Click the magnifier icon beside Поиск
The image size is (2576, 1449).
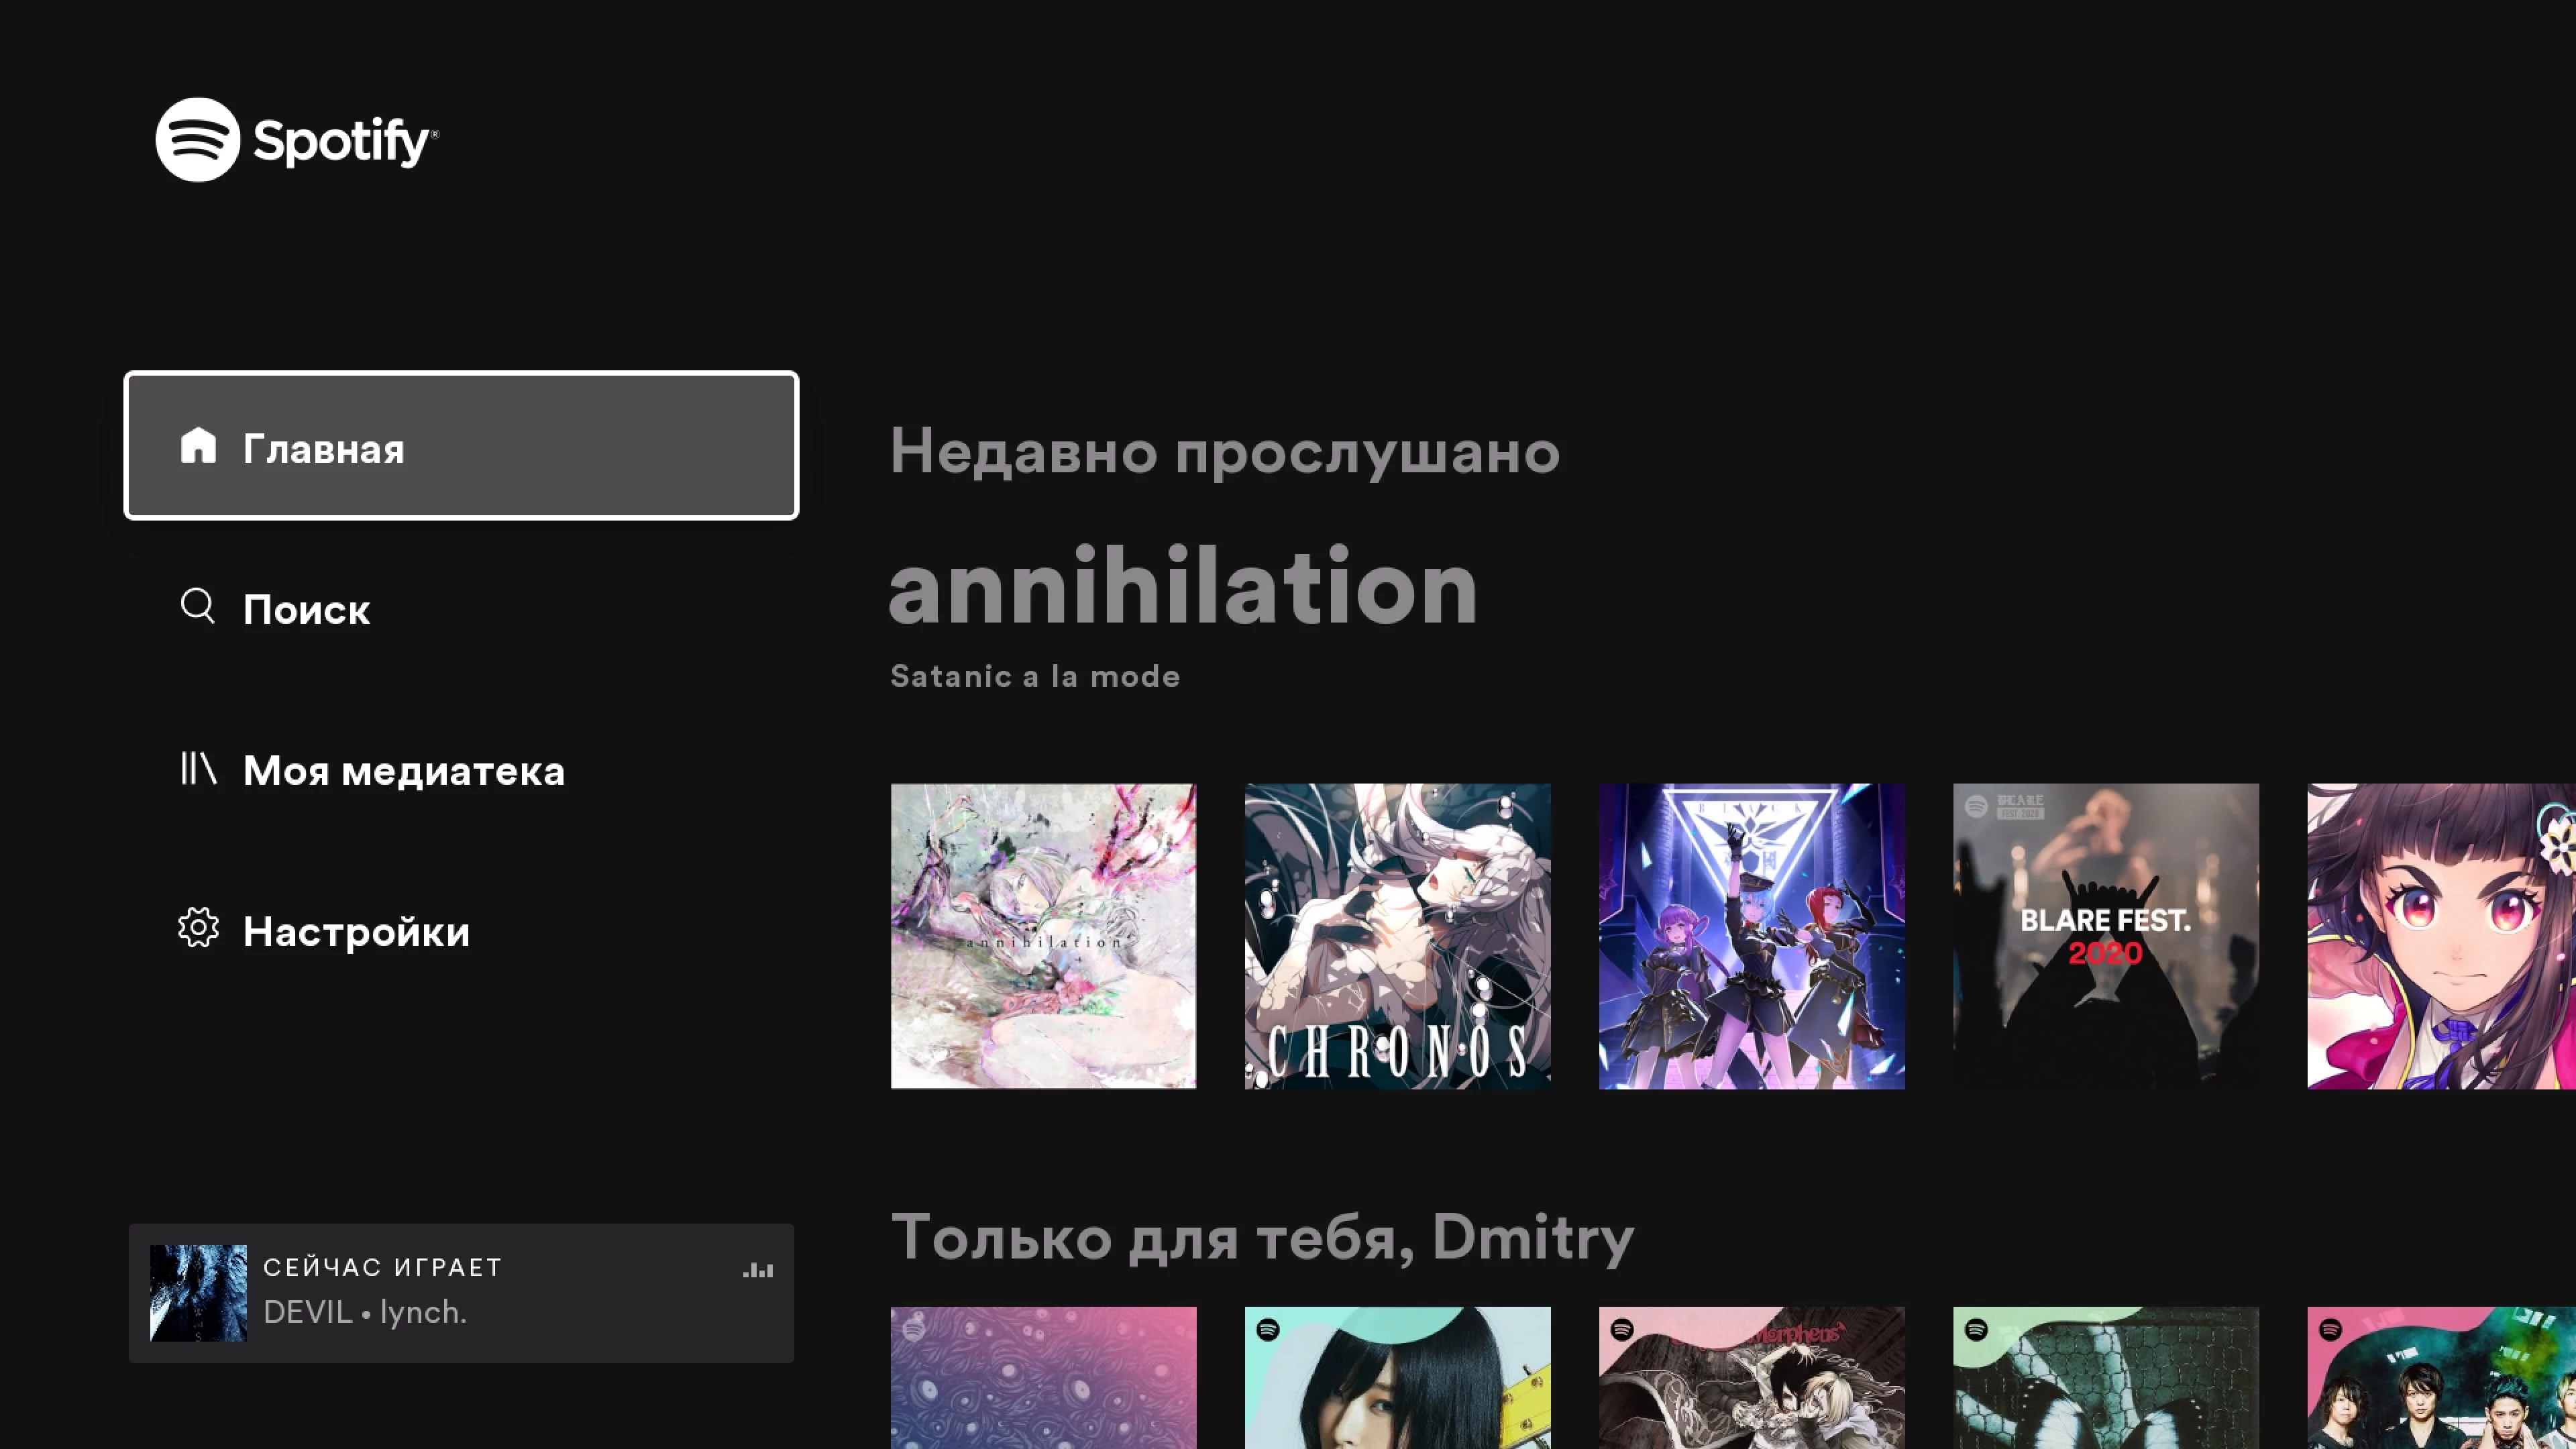(198, 606)
